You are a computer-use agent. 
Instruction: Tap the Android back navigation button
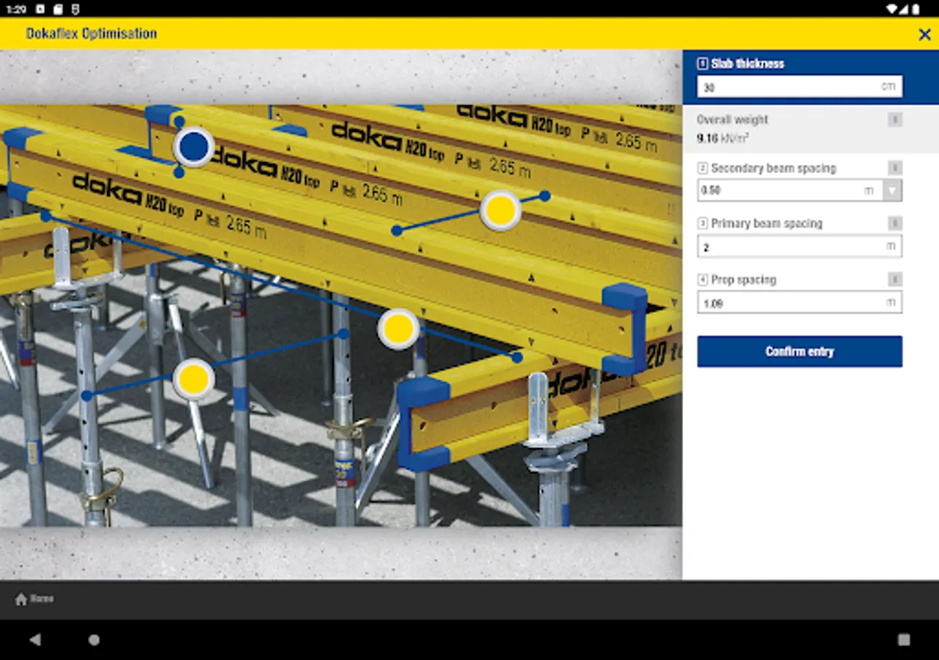(x=34, y=639)
